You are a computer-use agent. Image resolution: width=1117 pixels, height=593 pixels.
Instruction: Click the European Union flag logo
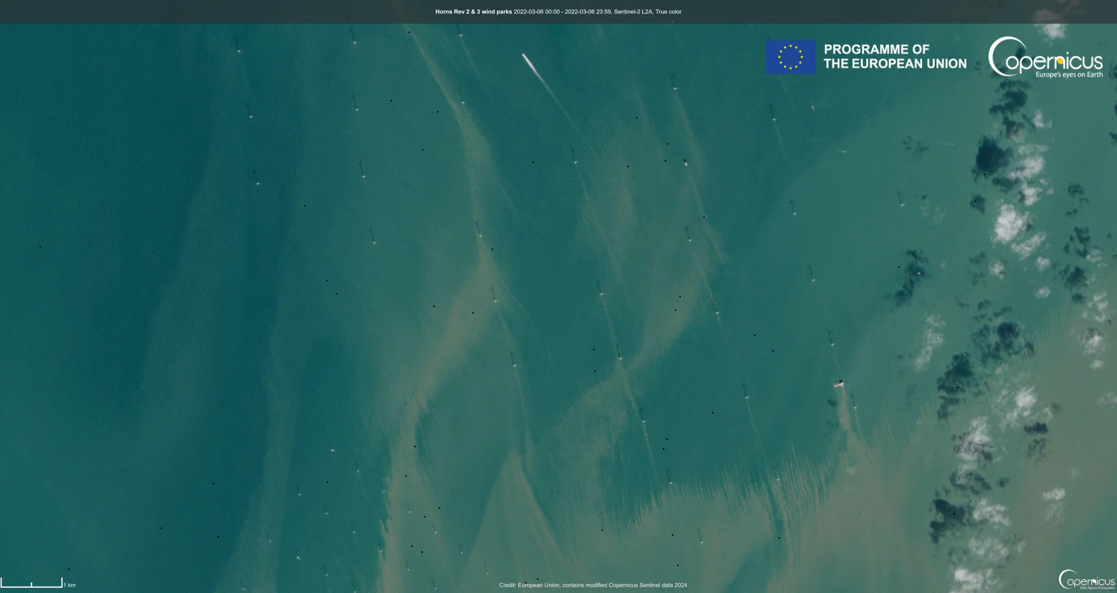pos(790,57)
